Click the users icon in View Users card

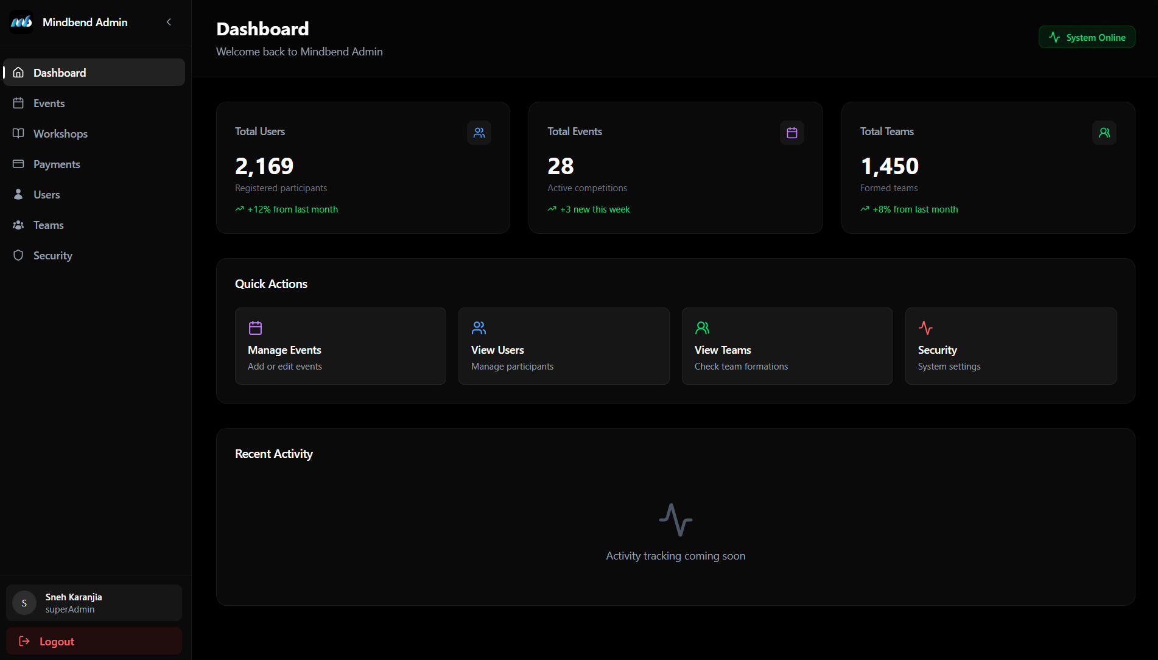tap(479, 328)
